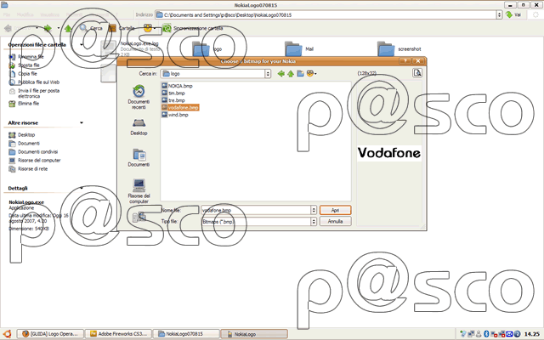Go back in the file dialog toolbar
The image size is (544, 340).
pyautogui.click(x=281, y=74)
